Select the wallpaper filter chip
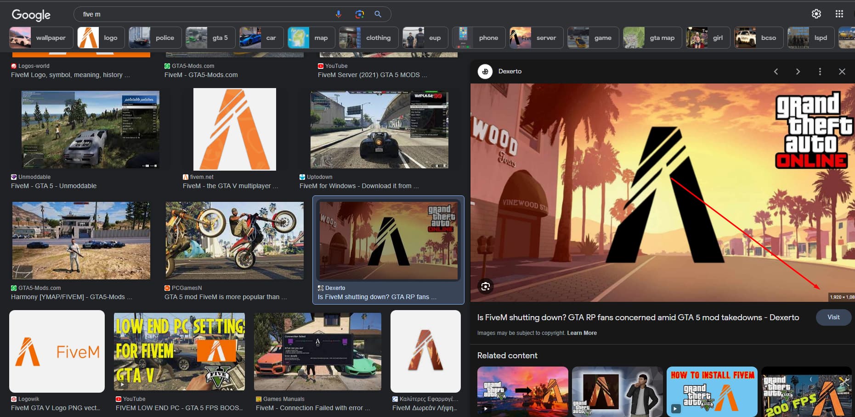This screenshot has width=855, height=417. point(41,38)
